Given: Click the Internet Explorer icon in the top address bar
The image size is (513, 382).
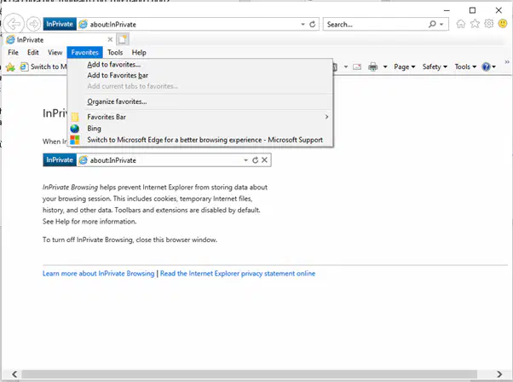Looking at the screenshot, I should [x=84, y=24].
